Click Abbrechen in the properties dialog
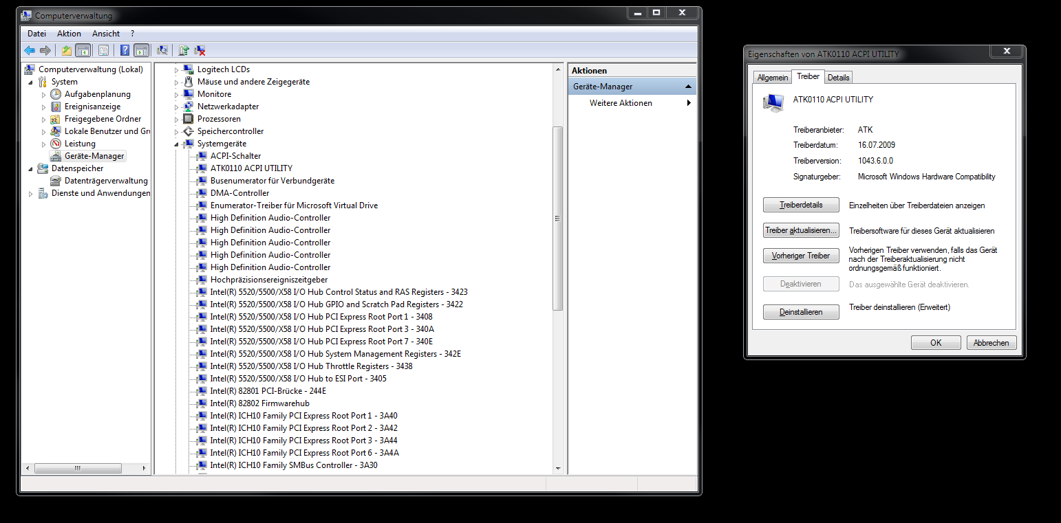 [x=992, y=343]
